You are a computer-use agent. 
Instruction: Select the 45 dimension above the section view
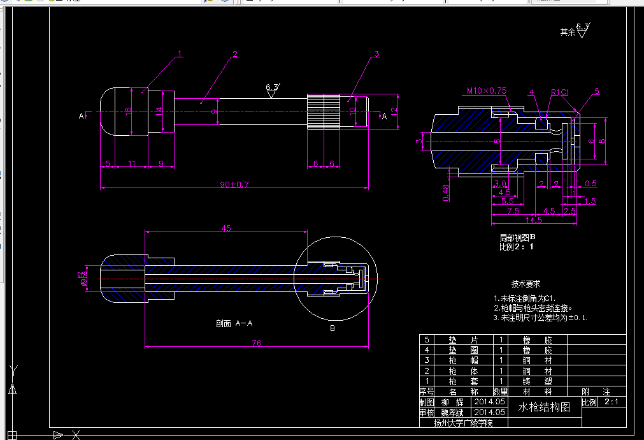tap(226, 228)
